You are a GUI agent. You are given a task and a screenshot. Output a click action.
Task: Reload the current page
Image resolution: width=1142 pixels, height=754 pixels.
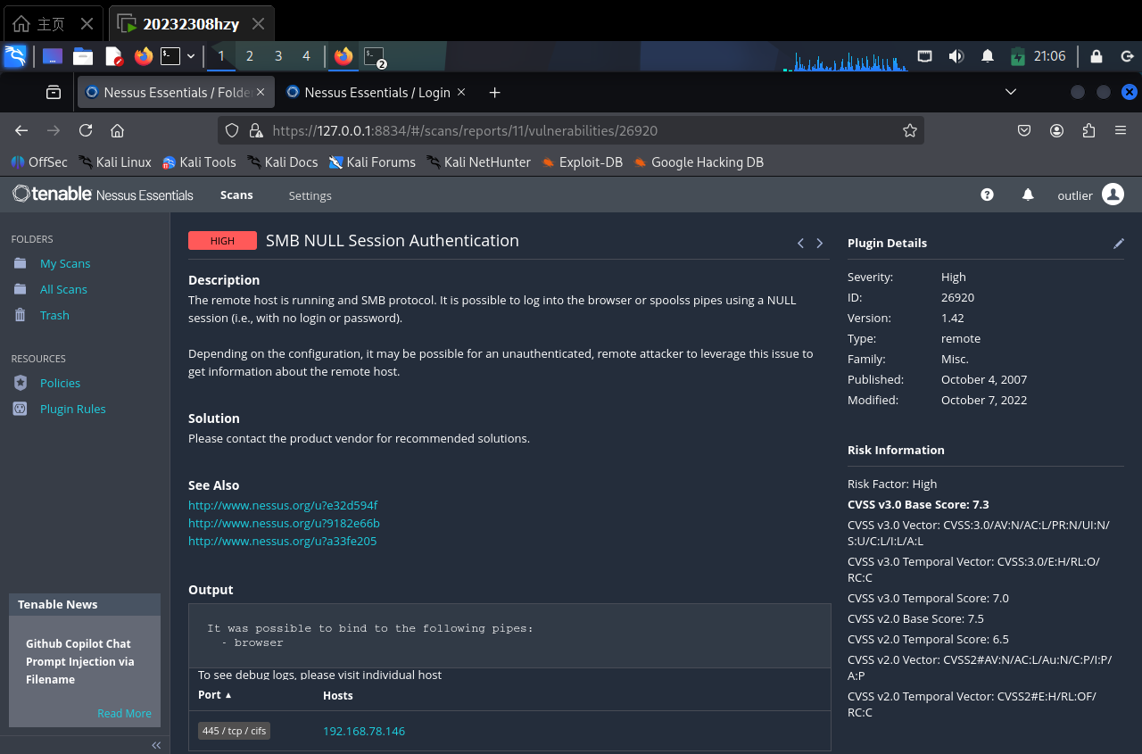tap(86, 130)
